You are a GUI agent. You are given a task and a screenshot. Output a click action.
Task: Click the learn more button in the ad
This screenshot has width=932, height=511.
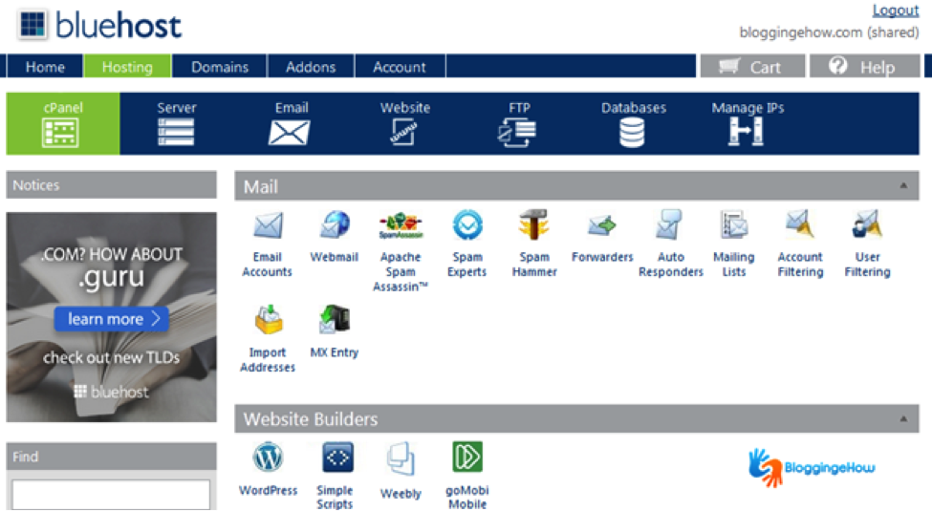(111, 319)
